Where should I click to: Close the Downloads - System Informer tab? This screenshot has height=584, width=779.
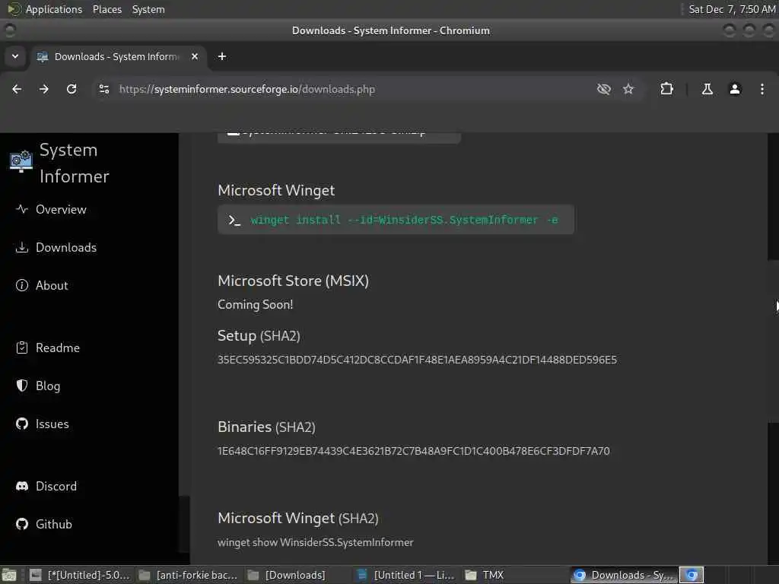tap(195, 56)
